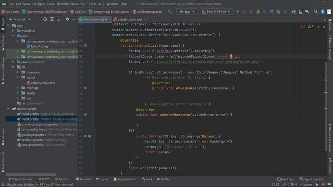Run the app with green play button
This screenshot has height=187, width=333.
(x=238, y=11)
